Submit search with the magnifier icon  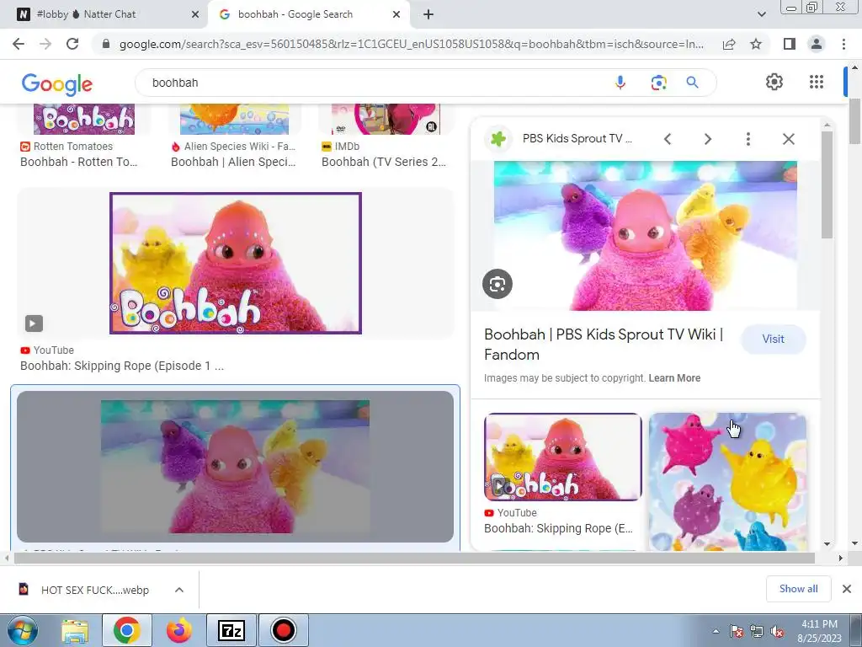(692, 83)
